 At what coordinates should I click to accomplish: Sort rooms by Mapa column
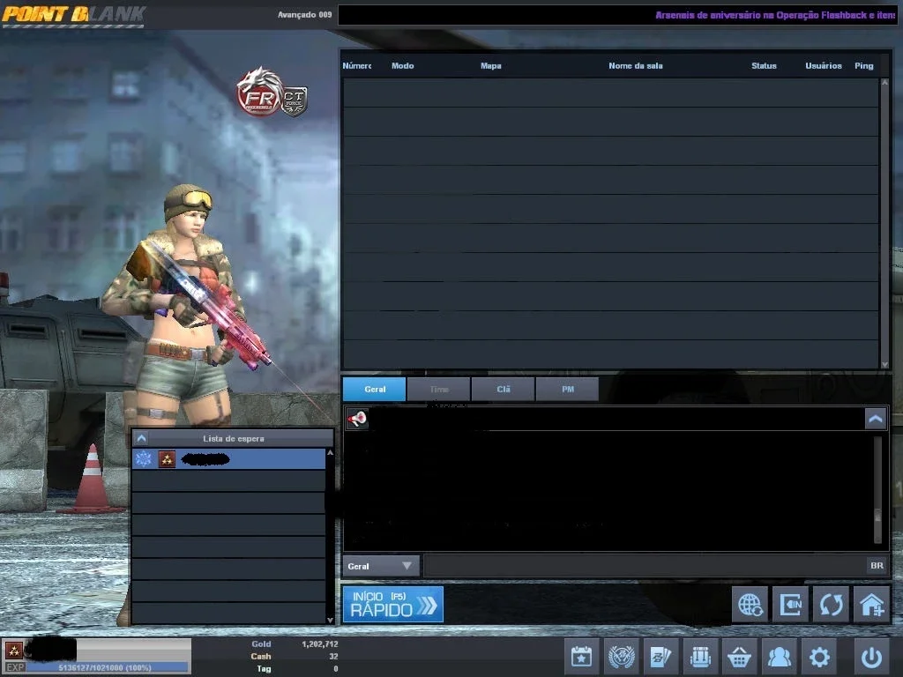(x=490, y=65)
